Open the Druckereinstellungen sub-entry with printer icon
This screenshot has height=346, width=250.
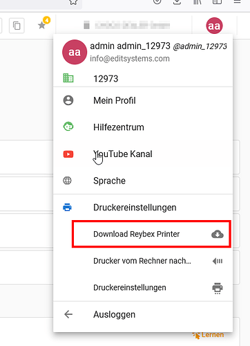pos(143,288)
